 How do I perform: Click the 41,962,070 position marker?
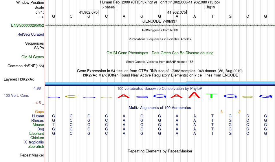tap(88, 12)
